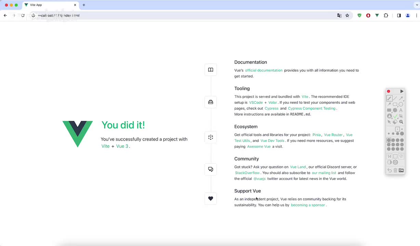Select the brush tool in drawing palette
The image size is (420, 246).
click(x=389, y=98)
